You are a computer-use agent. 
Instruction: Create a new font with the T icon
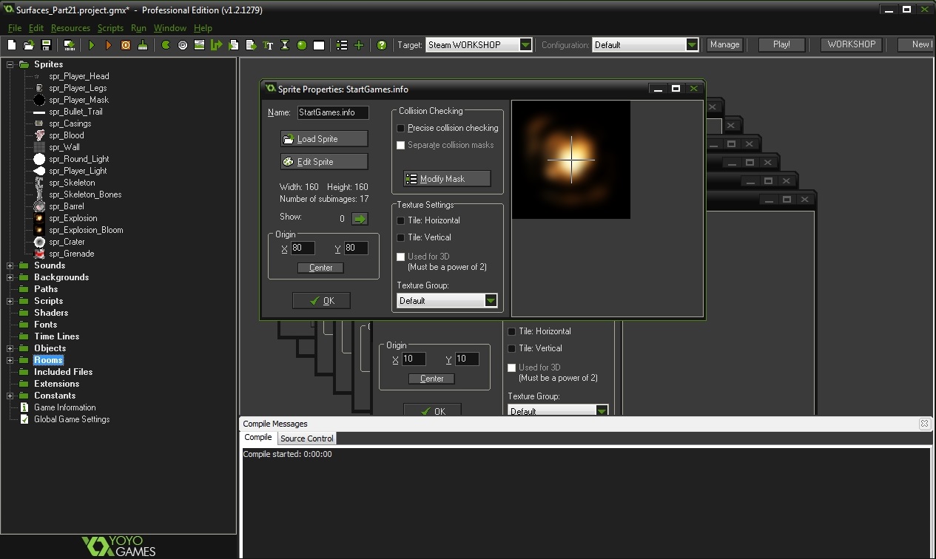[x=268, y=45]
